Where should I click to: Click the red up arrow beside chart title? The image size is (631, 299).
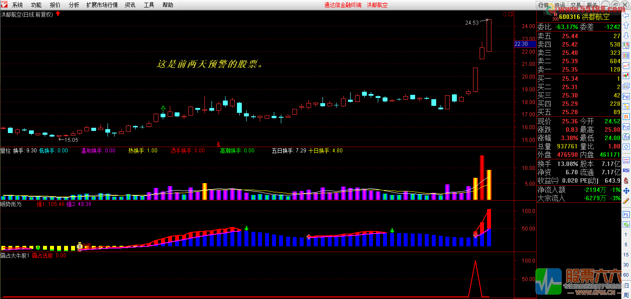58,14
